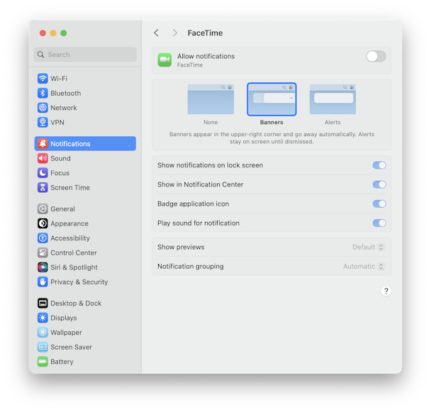
Task: Click the Battery icon
Action: [x=43, y=362]
